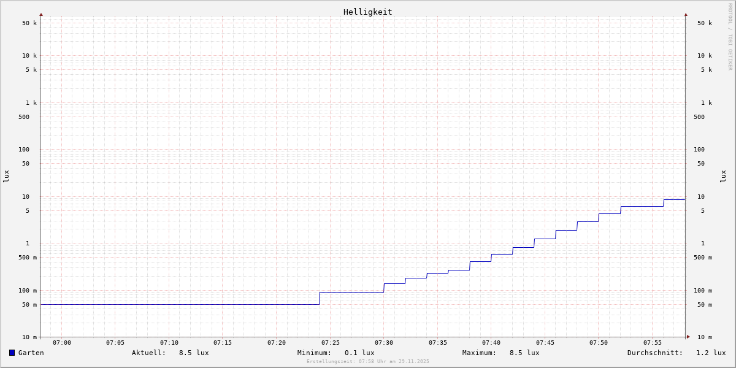Screen dimensions: 736x368
Task: Click the Durchschnitt 1.2 lux value
Action: [711, 353]
